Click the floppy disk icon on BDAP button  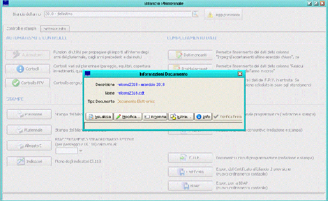[185, 186]
